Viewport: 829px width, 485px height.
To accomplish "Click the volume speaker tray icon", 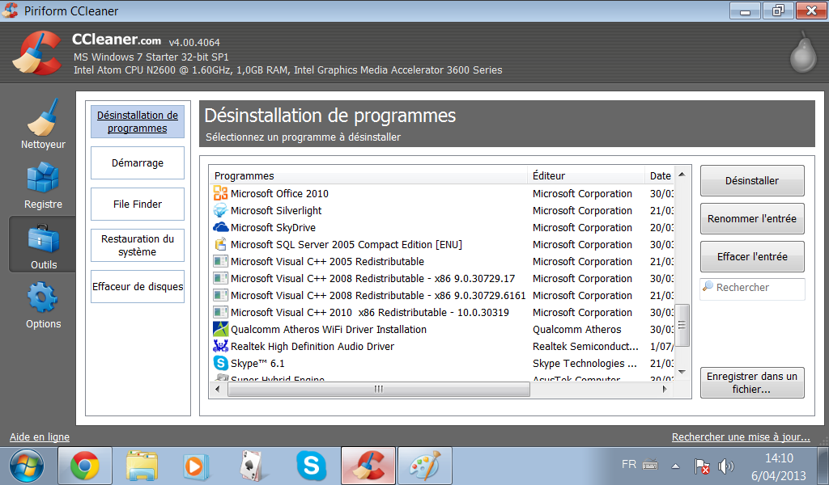I will click(725, 466).
